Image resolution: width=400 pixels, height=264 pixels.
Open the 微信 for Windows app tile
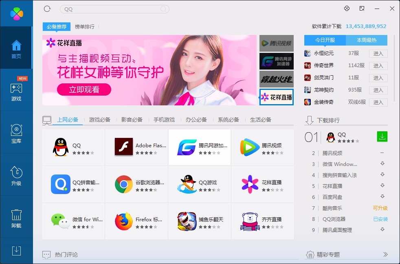[x=73, y=221]
